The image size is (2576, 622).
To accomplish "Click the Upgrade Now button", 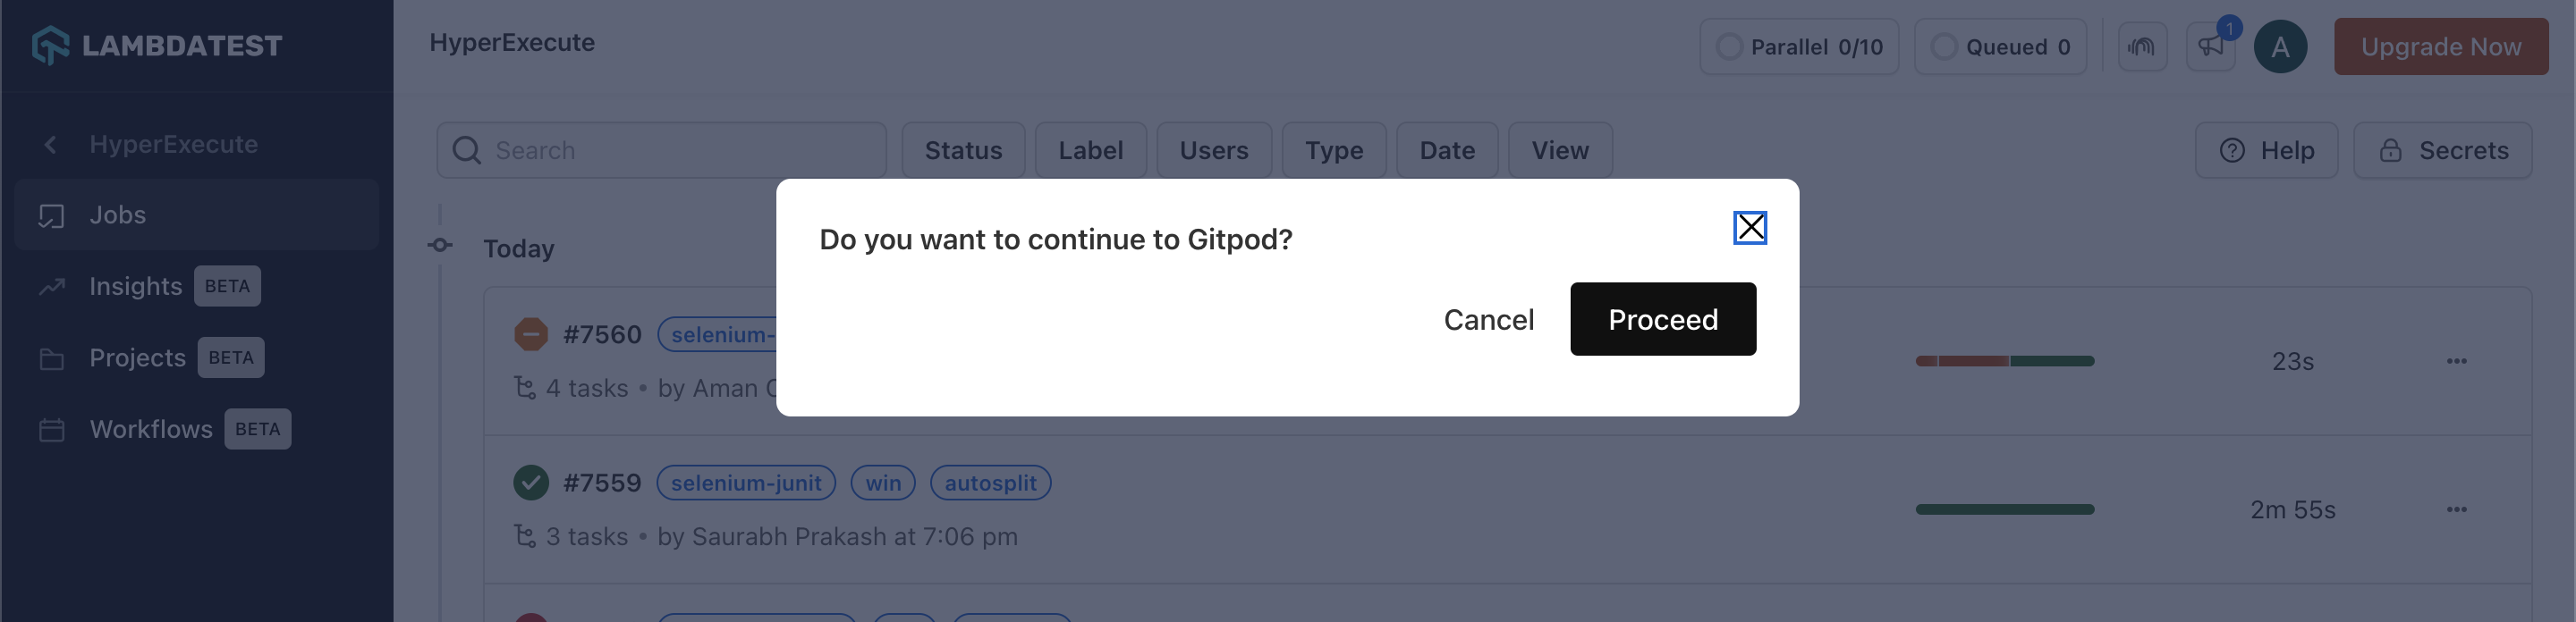I will (x=2440, y=46).
